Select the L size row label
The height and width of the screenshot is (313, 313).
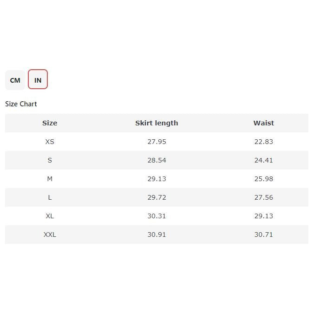[x=50, y=197]
